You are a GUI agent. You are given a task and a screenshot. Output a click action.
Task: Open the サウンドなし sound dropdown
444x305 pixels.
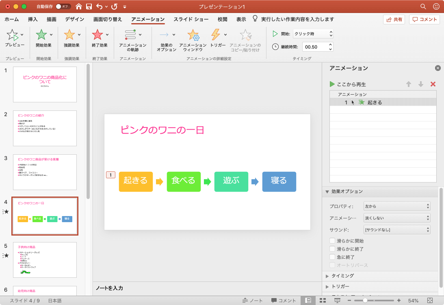[397, 230]
